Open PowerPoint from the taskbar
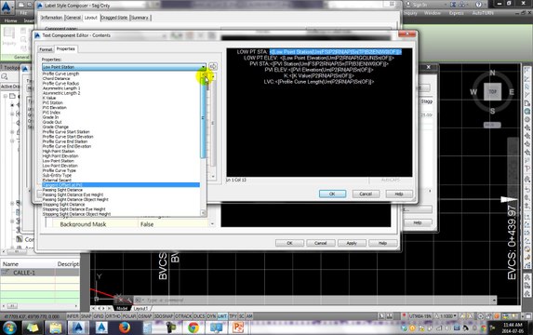This screenshot has width=533, height=335. [238, 328]
